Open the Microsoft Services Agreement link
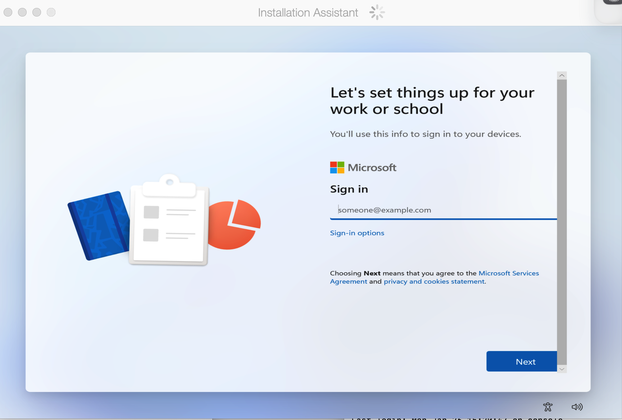Viewport: 622px width, 420px height. coord(434,277)
